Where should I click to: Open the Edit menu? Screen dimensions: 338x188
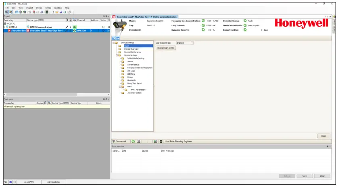tap(14, 8)
